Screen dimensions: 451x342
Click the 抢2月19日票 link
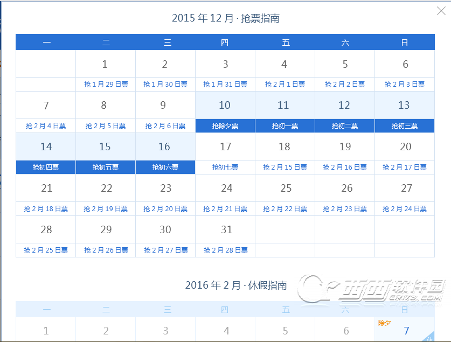tap(106, 208)
